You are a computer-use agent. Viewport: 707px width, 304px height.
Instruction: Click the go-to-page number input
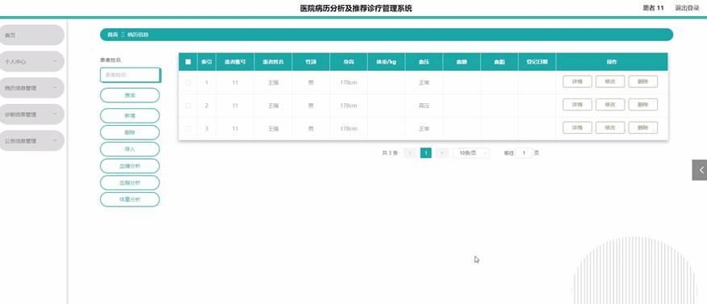(x=524, y=153)
